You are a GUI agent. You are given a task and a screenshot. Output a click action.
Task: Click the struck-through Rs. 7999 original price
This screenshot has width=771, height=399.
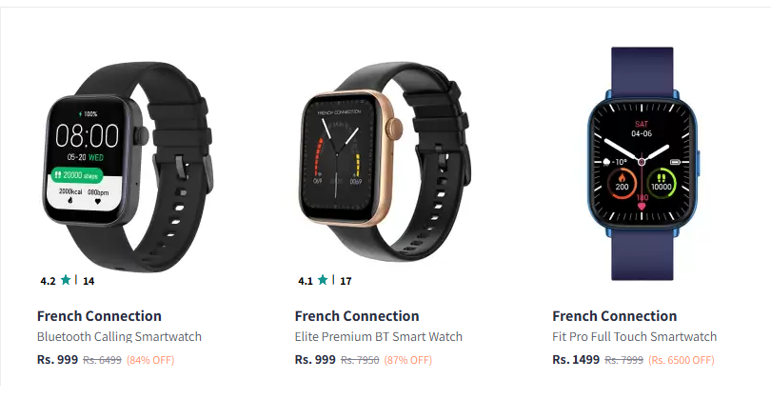point(624,360)
